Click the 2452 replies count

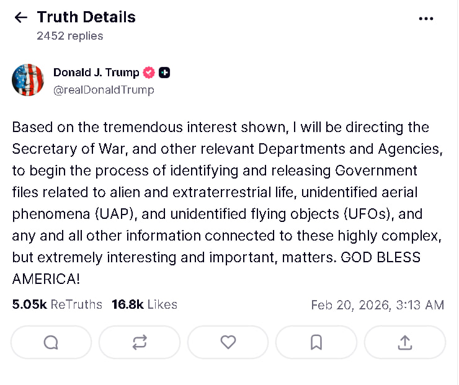click(x=69, y=36)
